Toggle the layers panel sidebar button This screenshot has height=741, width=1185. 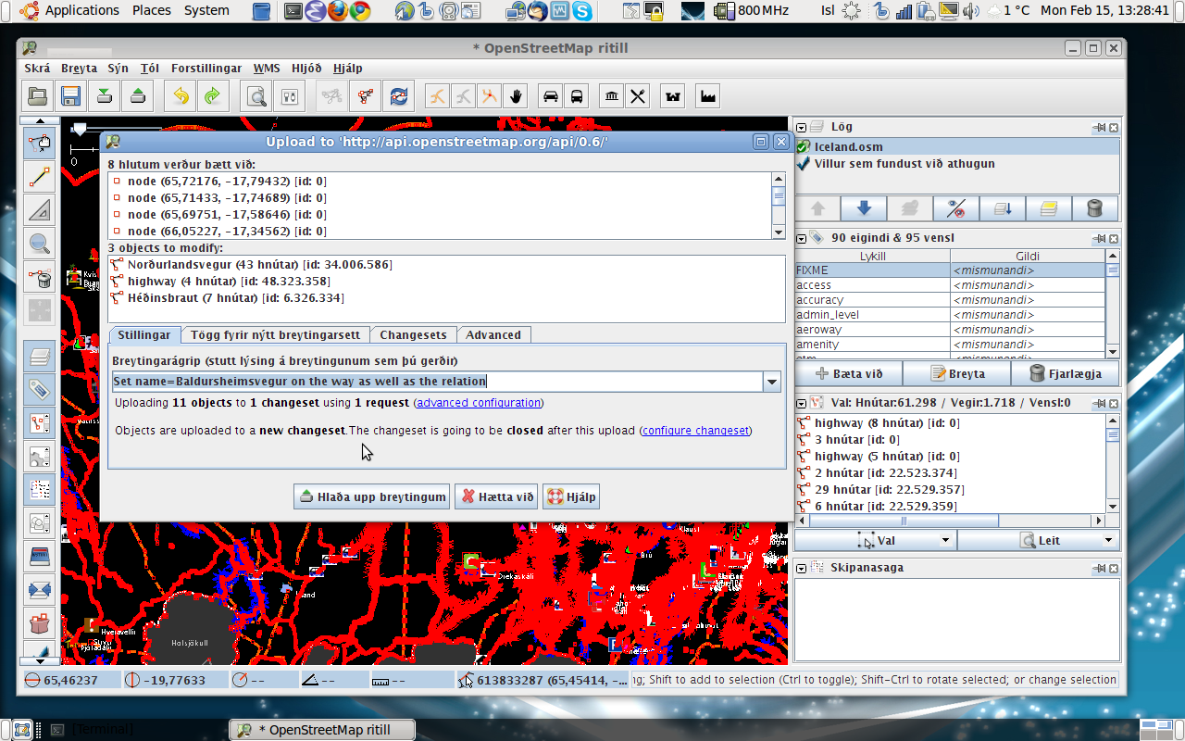point(39,357)
